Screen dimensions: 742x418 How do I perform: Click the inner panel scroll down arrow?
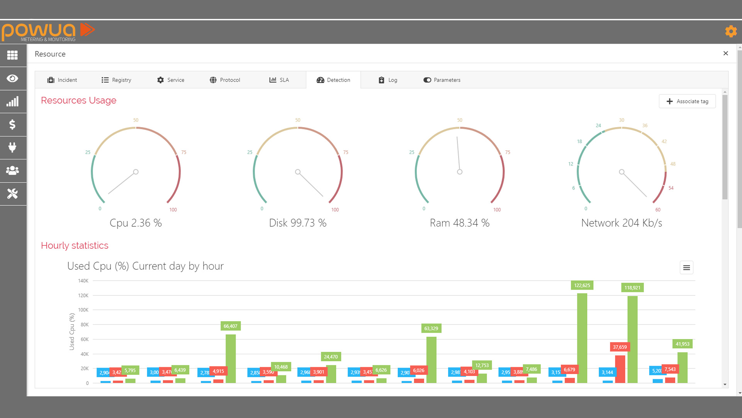click(x=725, y=384)
